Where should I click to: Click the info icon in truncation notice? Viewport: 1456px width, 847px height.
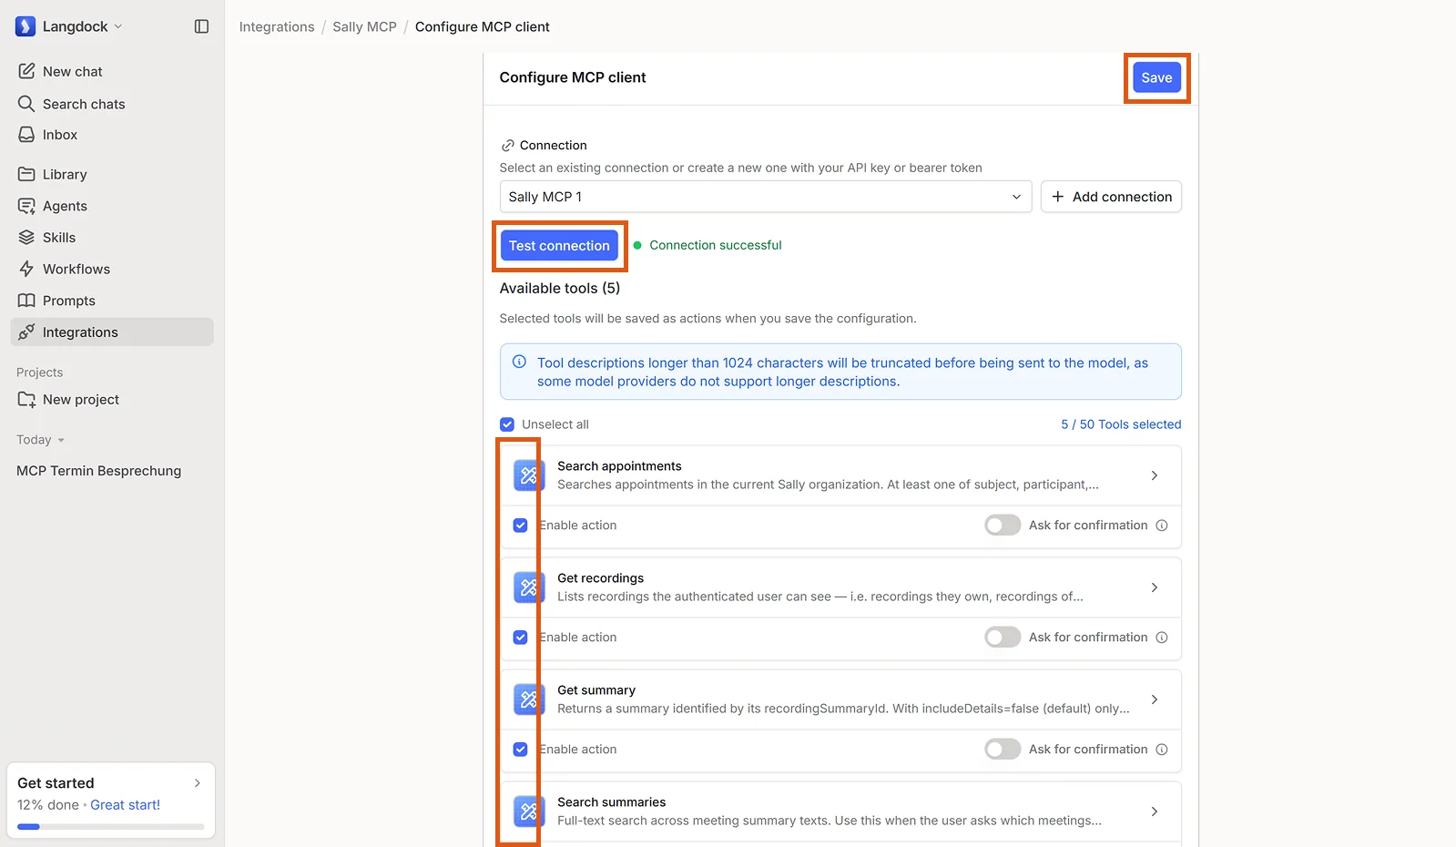coord(519,362)
